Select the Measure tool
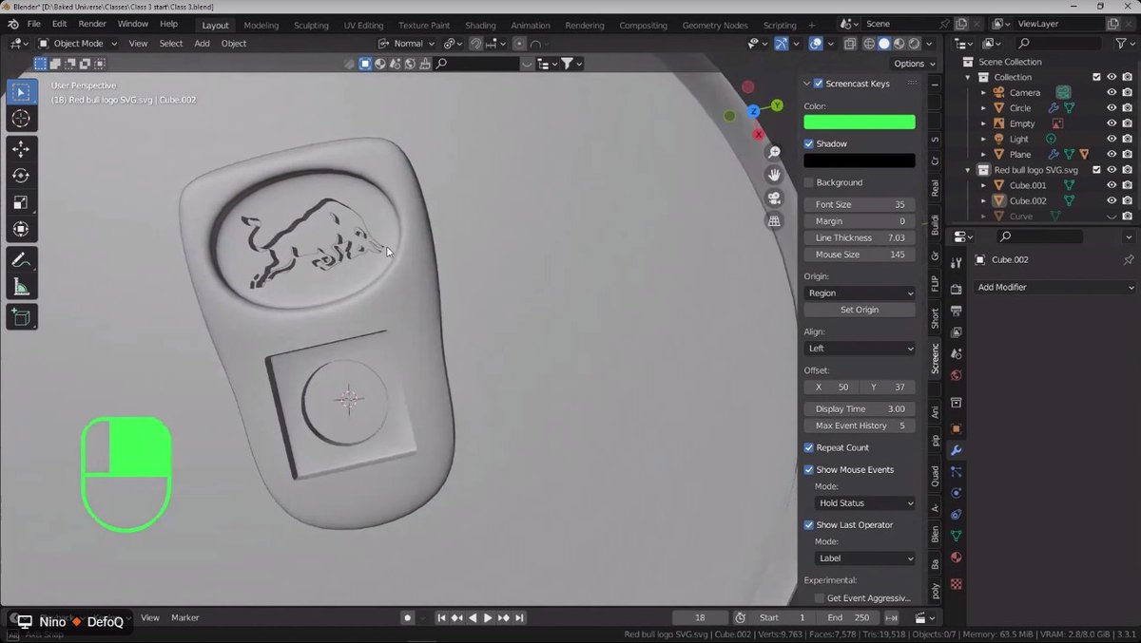The width and height of the screenshot is (1141, 643). tap(22, 287)
